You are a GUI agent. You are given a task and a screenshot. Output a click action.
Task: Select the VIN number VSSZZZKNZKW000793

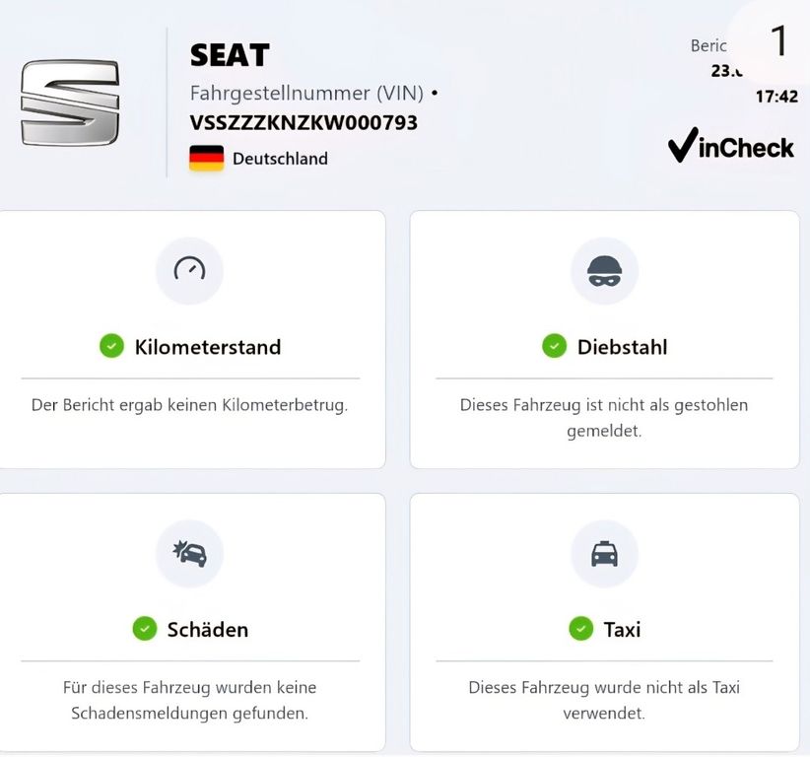coord(304,123)
